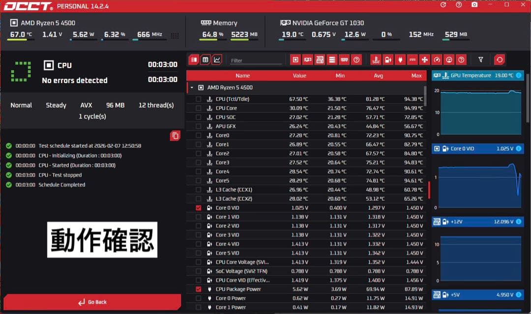The height and width of the screenshot is (314, 531).
Task: Click the fan speed filter icon
Action: [424, 60]
